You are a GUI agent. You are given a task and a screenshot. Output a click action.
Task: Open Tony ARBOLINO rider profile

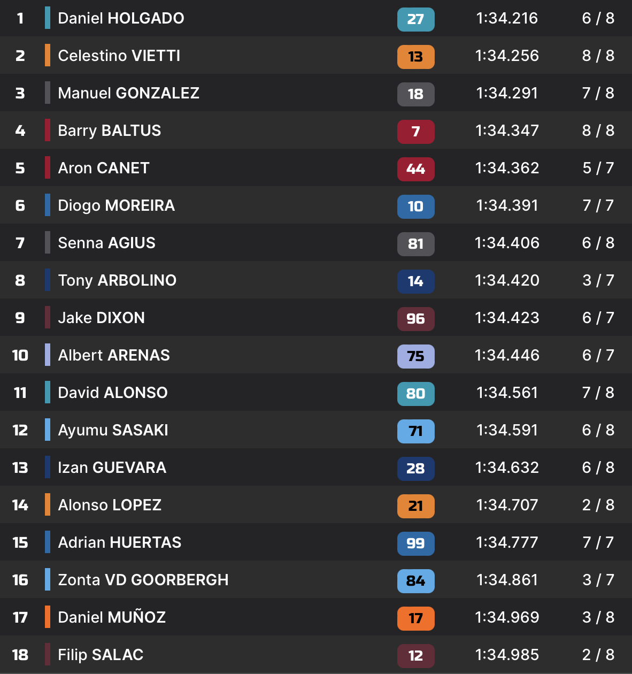point(117,280)
